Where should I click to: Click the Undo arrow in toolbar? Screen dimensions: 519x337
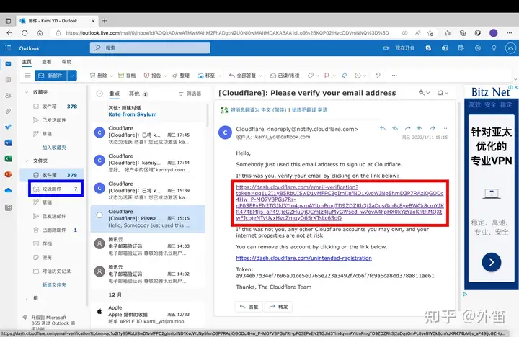(x=378, y=76)
